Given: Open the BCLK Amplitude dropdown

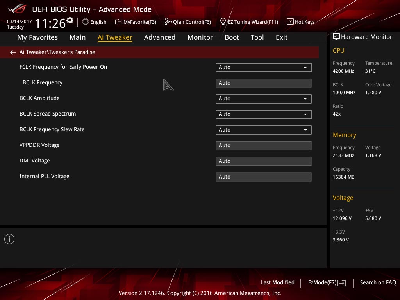Looking at the screenshot, I should 264,99.
